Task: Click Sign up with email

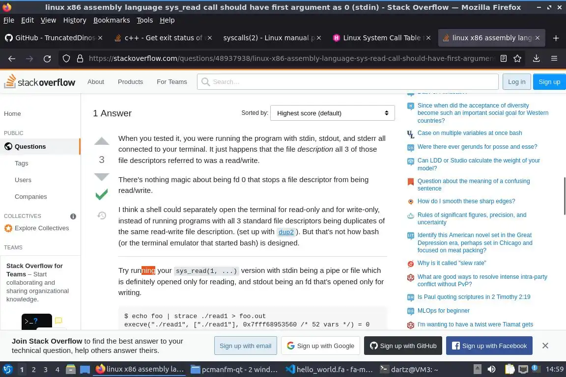Action: coord(246,346)
